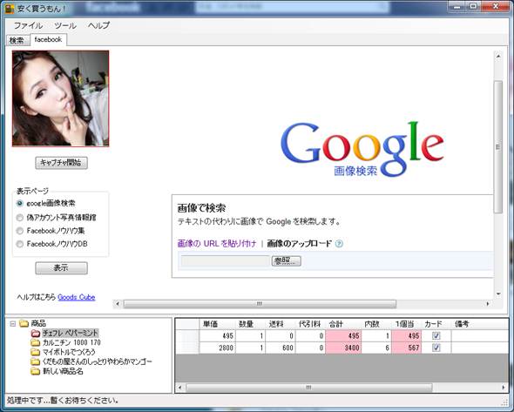Click the browser pane scroll up arrow
The width and height of the screenshot is (514, 412).
[498, 57]
